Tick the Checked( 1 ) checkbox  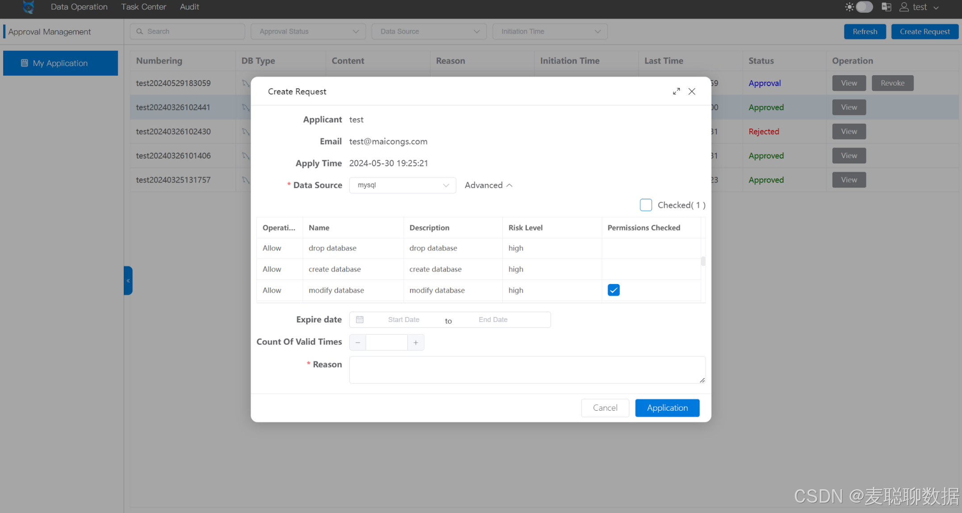[x=645, y=205]
